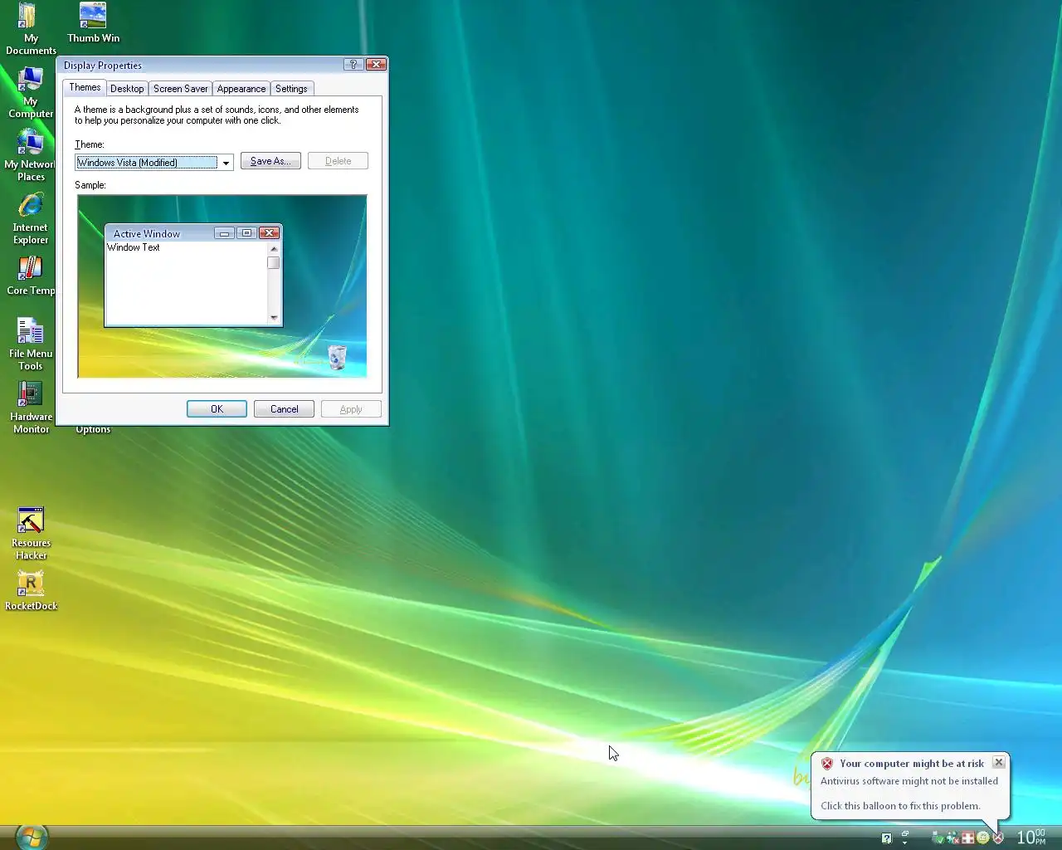
Task: Click the sample window maximize button
Action: coord(246,233)
